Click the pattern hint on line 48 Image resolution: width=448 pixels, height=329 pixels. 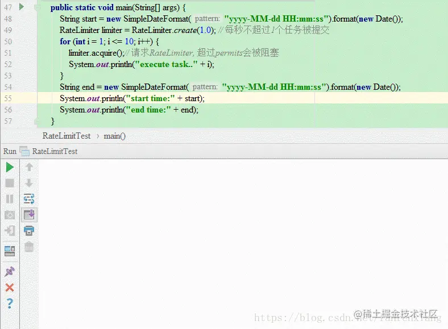(207, 19)
